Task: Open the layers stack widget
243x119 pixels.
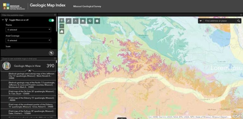Action: point(83,21)
